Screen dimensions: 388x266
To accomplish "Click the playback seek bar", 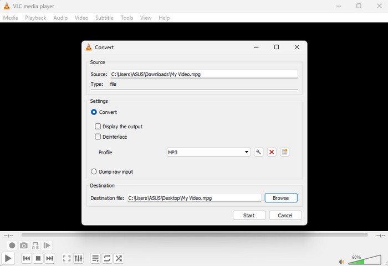I will 194,234.
